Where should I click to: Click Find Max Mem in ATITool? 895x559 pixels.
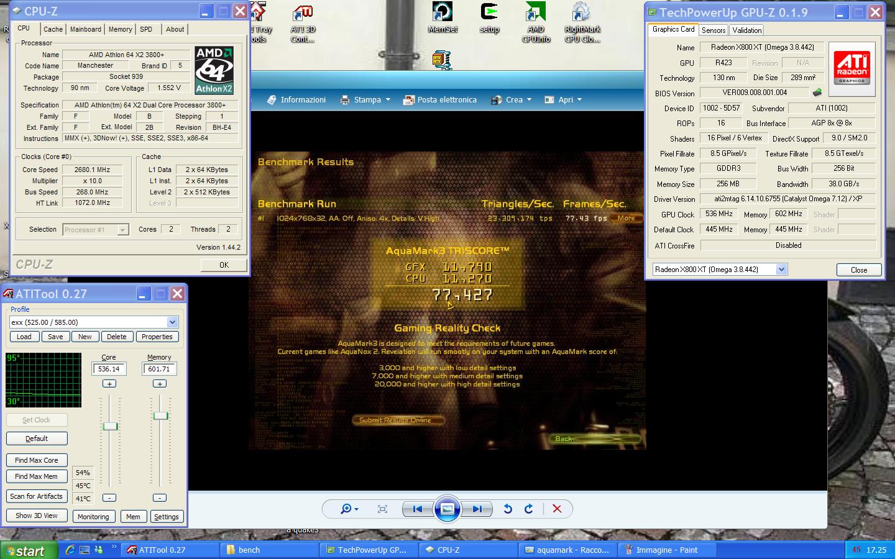pyautogui.click(x=37, y=476)
